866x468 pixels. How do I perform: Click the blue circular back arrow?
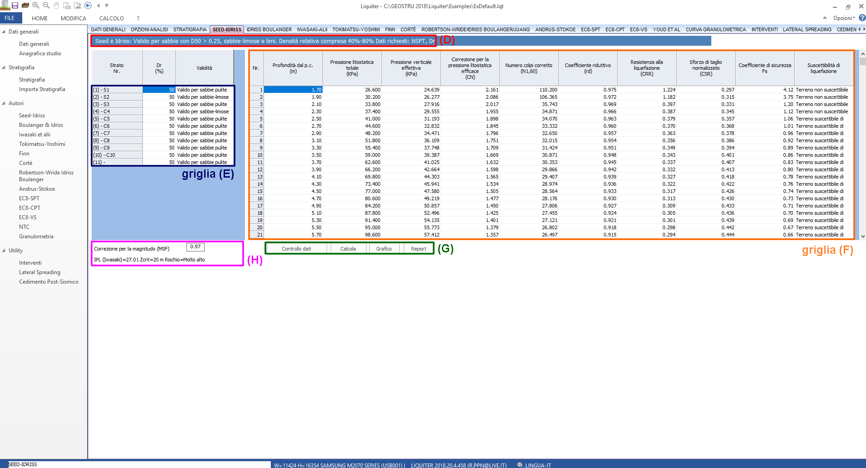point(88,5)
